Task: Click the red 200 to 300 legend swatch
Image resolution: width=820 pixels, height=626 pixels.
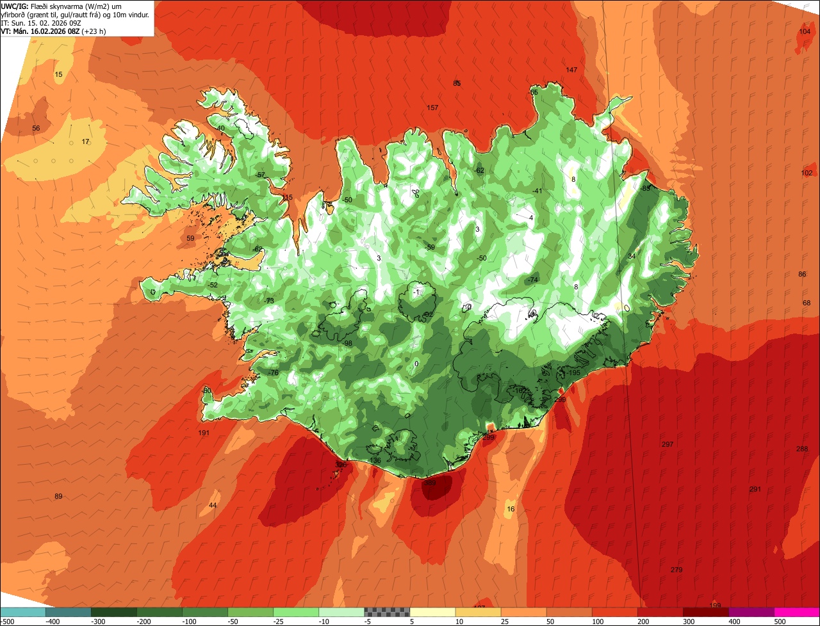Action: (x=660, y=612)
